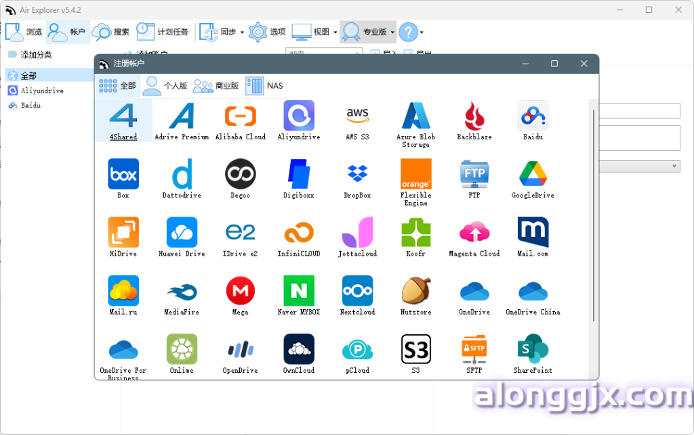The height and width of the screenshot is (435, 694).
Task: Click the account list vertical scrollbar
Action: [594, 216]
